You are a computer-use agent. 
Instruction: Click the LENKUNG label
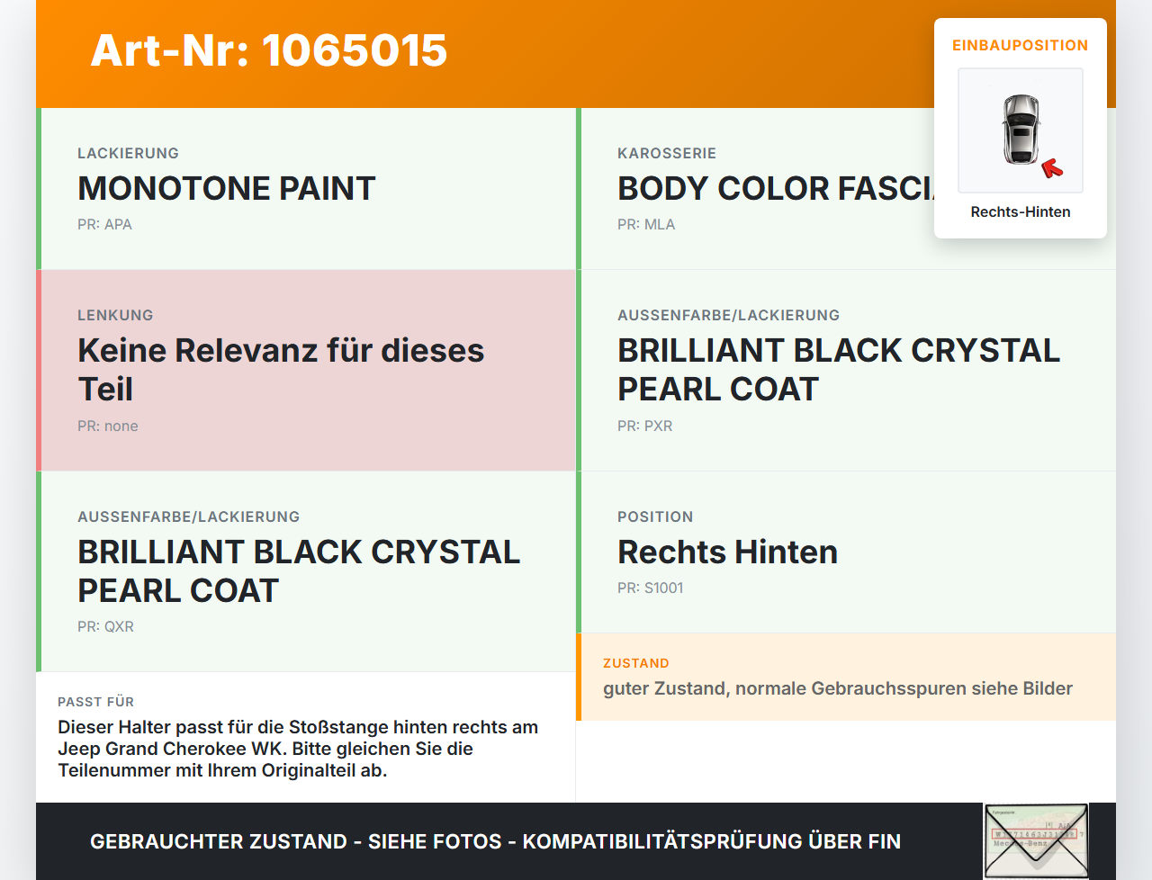tap(115, 315)
